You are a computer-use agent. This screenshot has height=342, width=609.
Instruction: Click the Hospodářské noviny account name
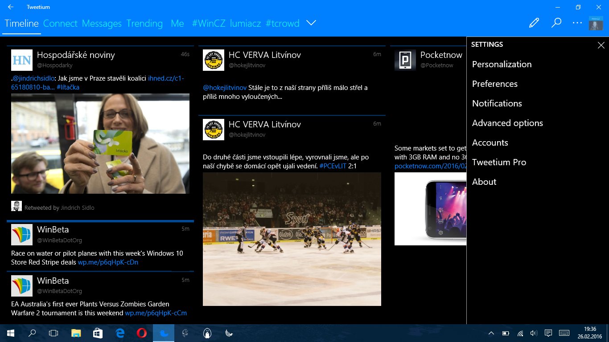[x=76, y=55]
